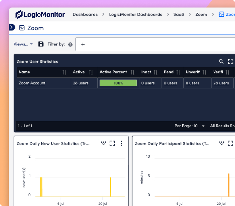Click the 0 users Pend link
Image resolution: width=235 pixels, height=206 pixels.
tap(170, 83)
